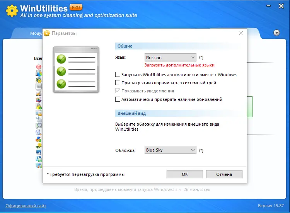Open the padlock with green check icon
This screenshot has height=213, width=290.
point(39,106)
